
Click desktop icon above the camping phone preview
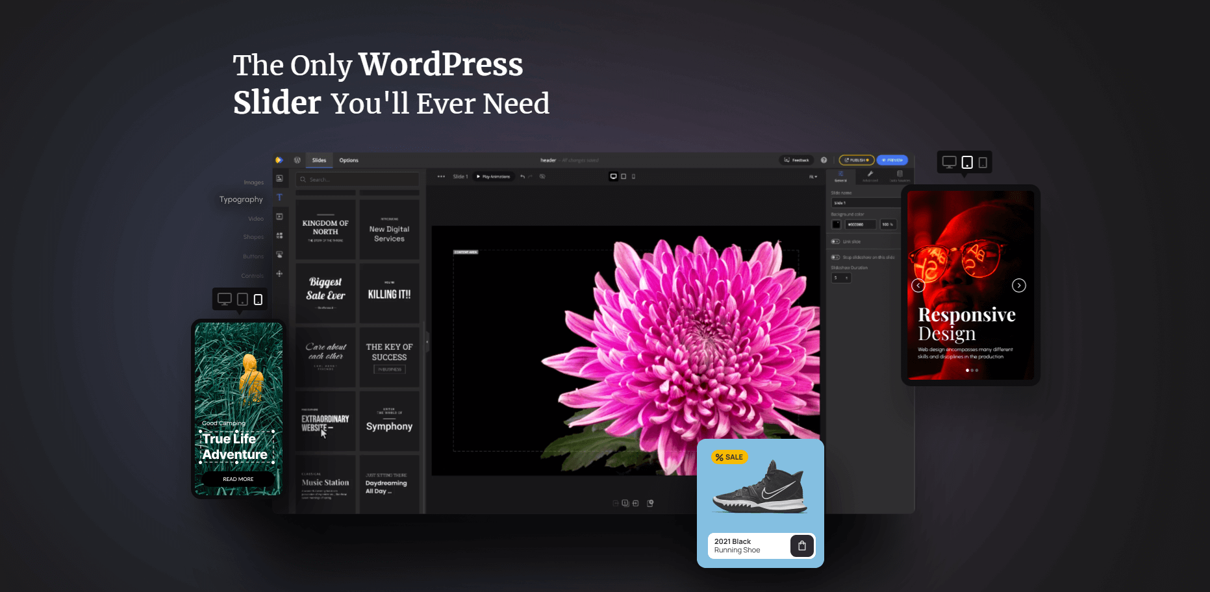pyautogui.click(x=225, y=299)
